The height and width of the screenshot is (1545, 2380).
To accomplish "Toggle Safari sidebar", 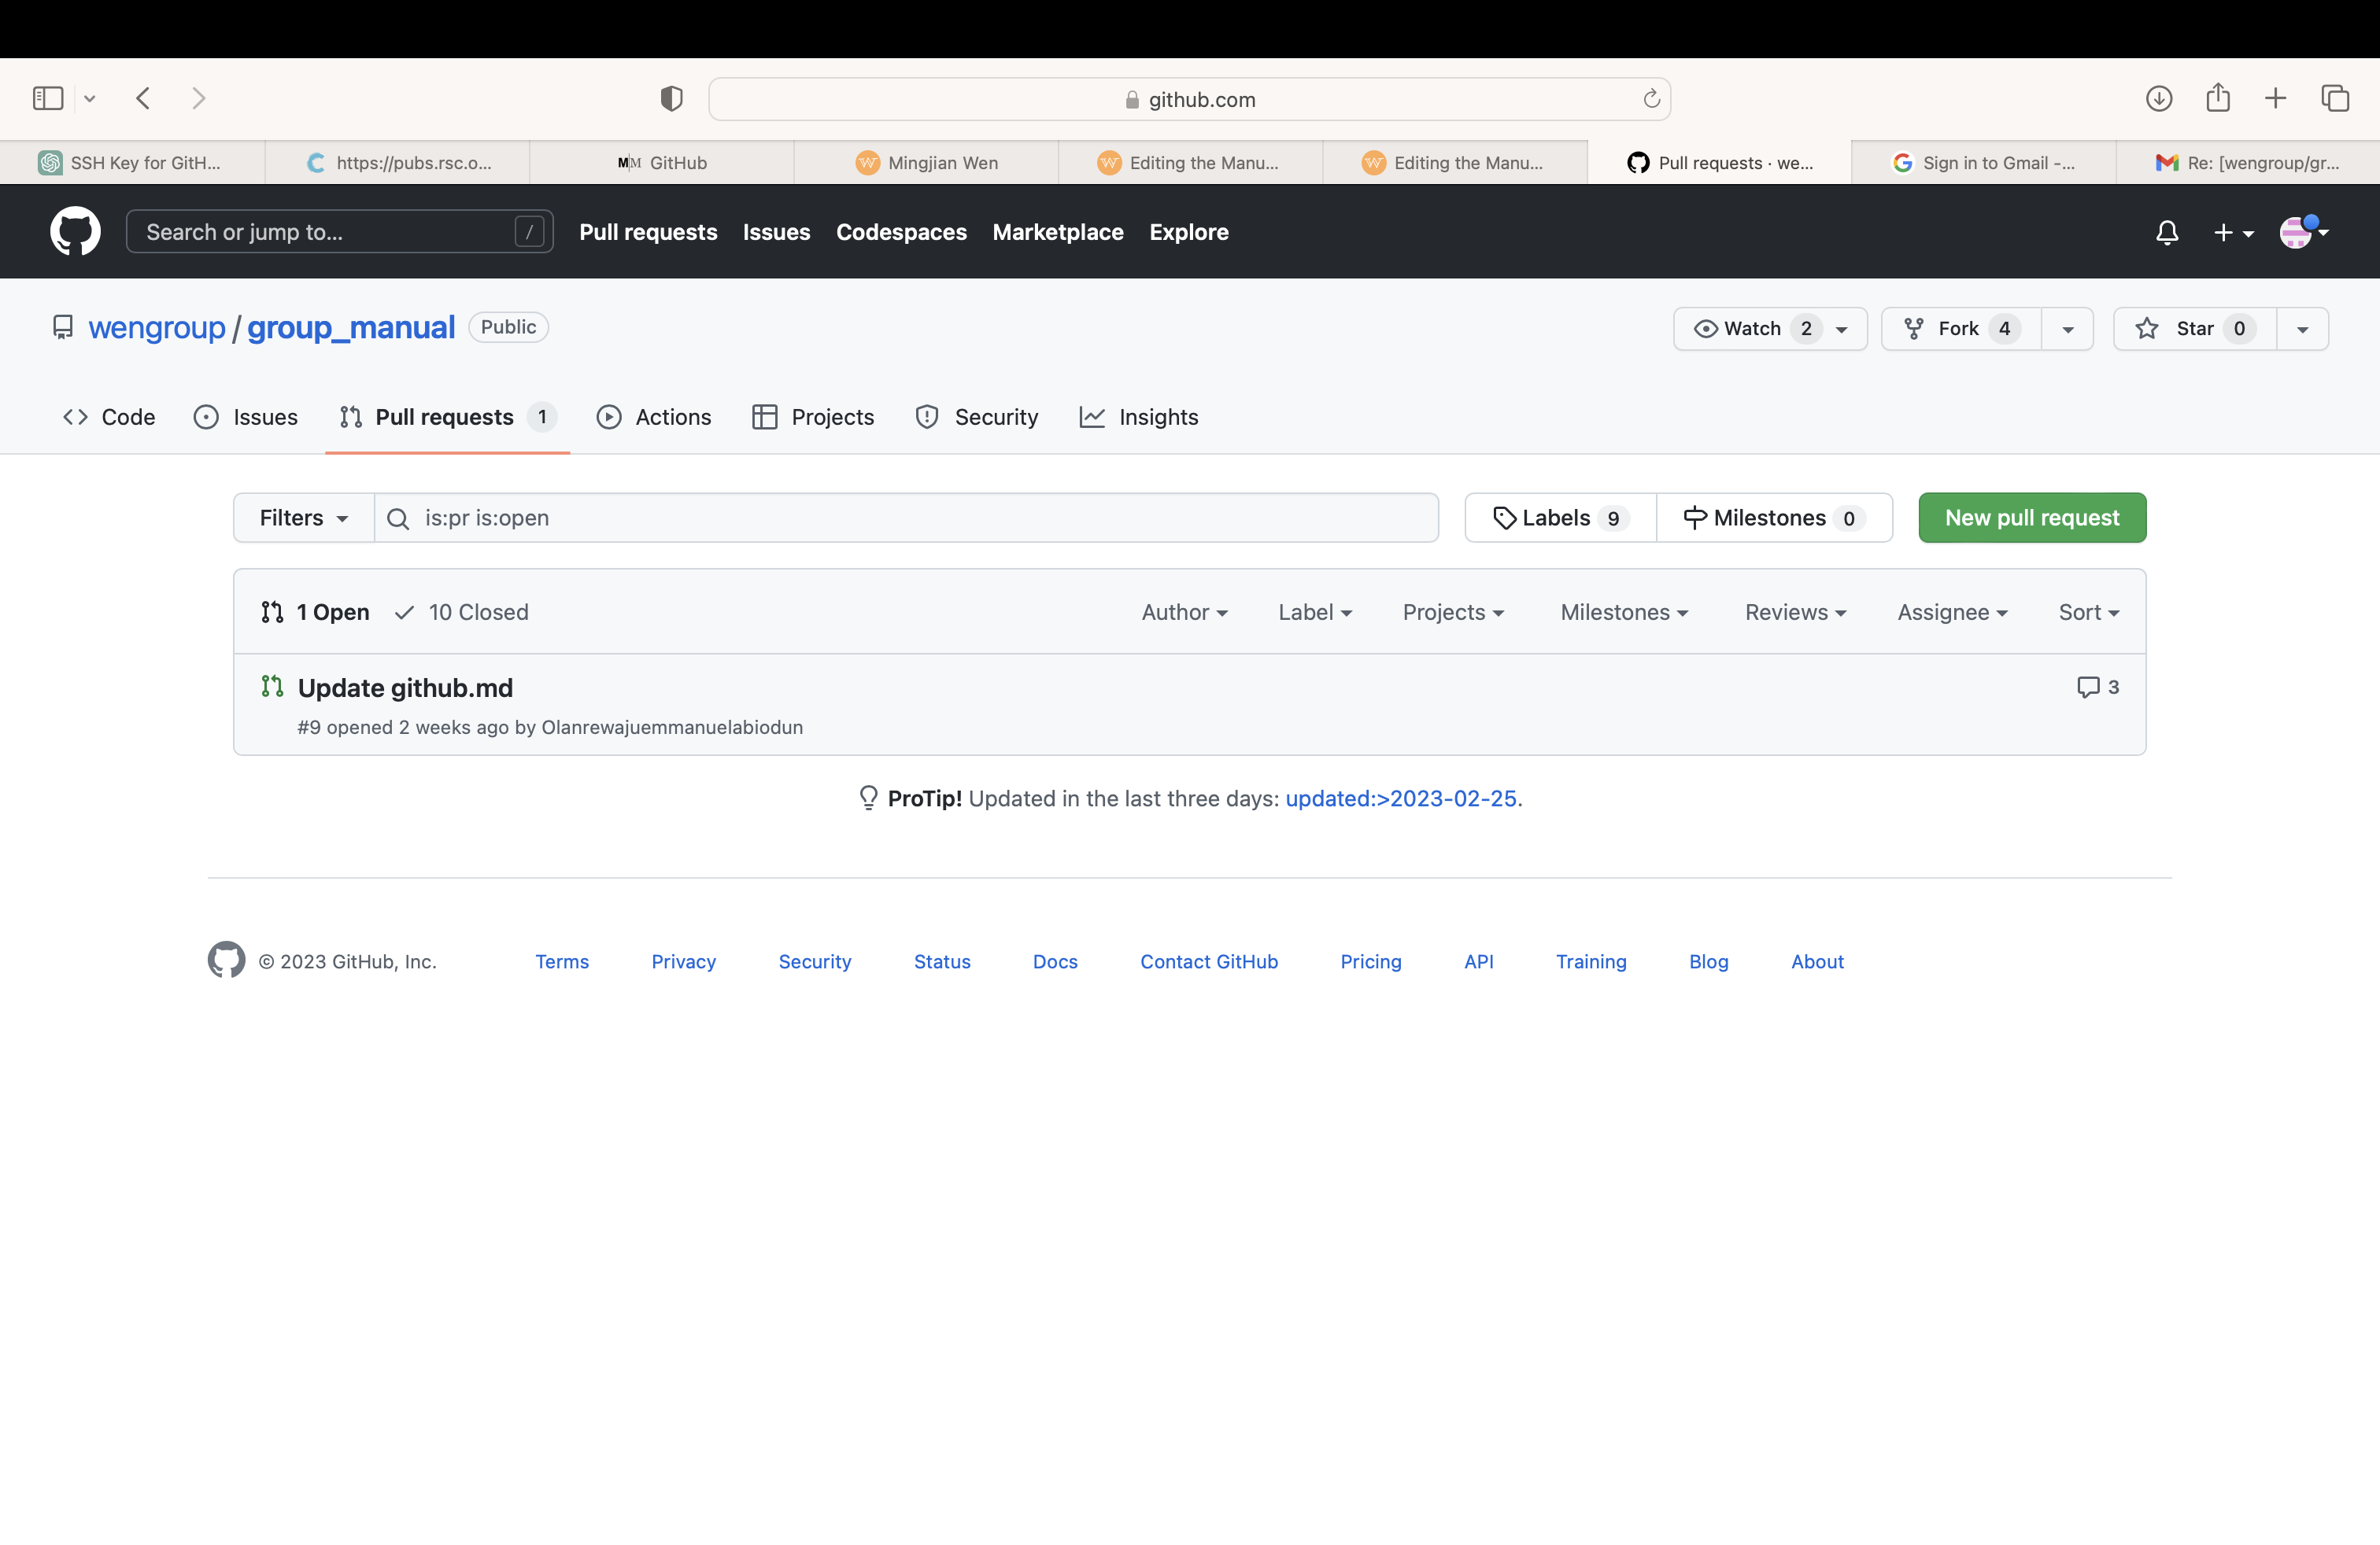I will click(48, 98).
